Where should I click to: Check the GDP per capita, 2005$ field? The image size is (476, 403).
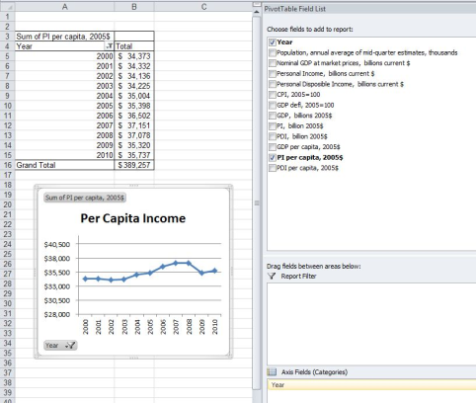coord(273,147)
